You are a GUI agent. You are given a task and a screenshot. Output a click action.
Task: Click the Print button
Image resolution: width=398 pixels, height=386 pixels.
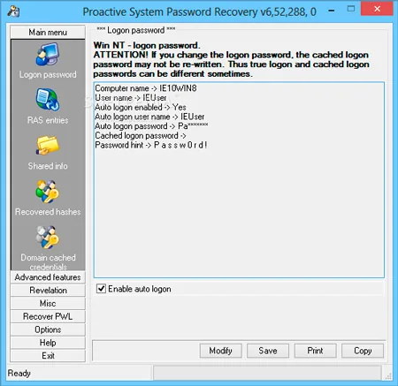pos(315,351)
